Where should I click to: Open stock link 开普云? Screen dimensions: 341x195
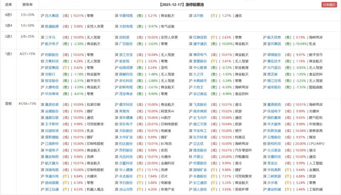click(198, 157)
